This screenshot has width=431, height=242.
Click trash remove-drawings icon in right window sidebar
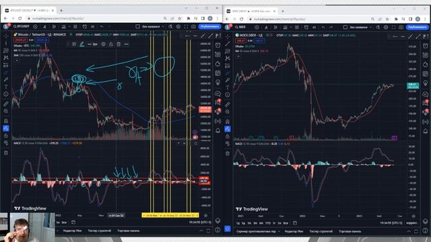pos(228,153)
